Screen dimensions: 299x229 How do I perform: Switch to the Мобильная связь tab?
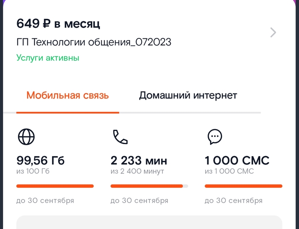coord(67,95)
